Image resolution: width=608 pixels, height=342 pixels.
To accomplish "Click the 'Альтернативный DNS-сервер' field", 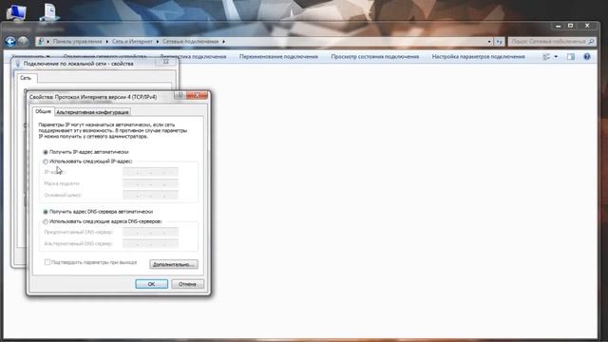I will click(150, 244).
